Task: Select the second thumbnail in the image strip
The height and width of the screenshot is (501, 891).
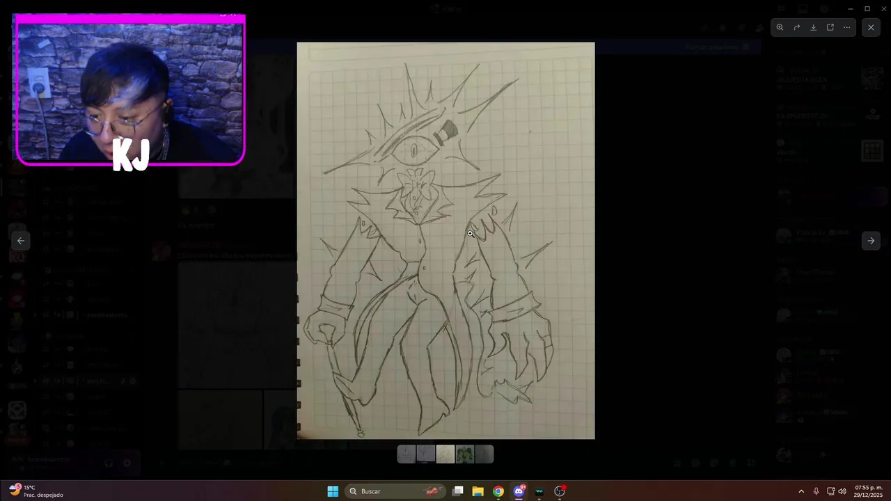Action: 426,454
